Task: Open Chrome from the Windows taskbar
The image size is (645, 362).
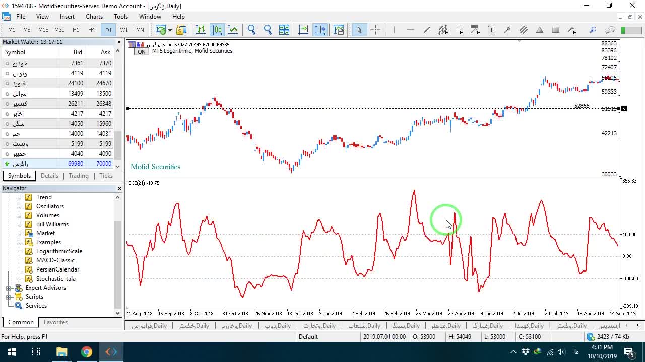Action: (x=87, y=352)
